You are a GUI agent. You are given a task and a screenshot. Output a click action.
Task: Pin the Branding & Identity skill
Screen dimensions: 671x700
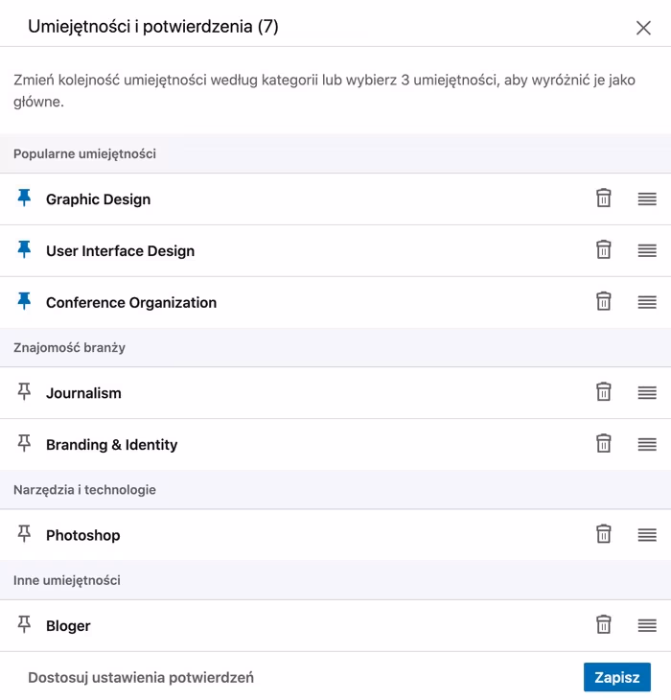24,444
